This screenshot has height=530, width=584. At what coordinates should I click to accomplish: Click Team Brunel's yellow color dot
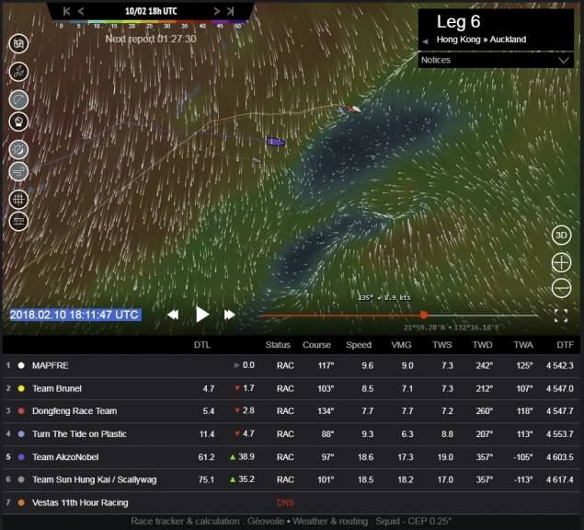click(x=21, y=388)
